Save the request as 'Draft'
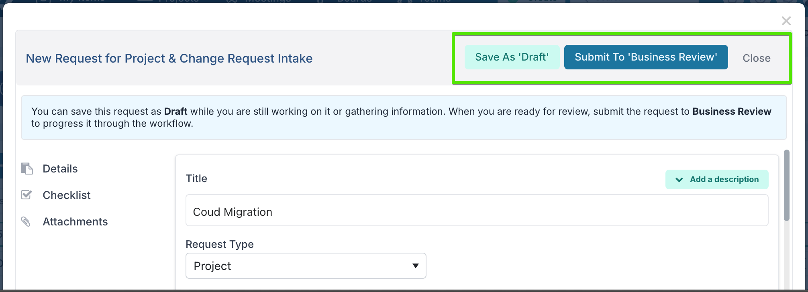The image size is (808, 292). (x=512, y=57)
